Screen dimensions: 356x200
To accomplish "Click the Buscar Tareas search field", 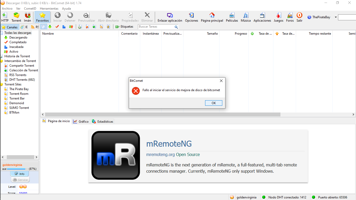I will pos(156,27).
